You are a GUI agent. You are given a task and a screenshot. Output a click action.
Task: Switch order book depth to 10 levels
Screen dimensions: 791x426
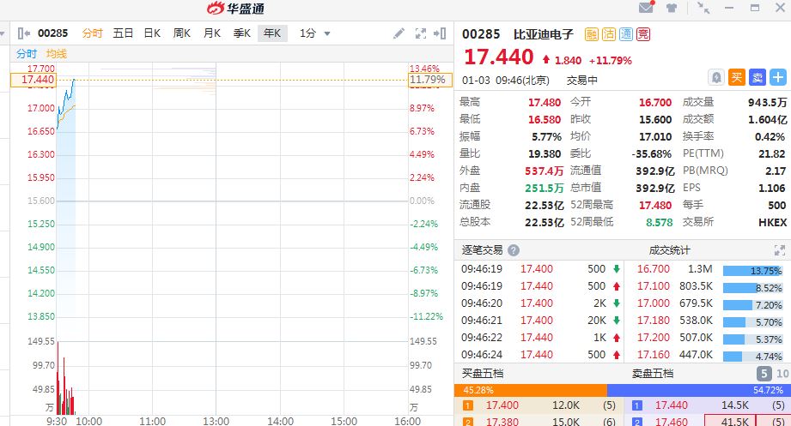point(782,374)
